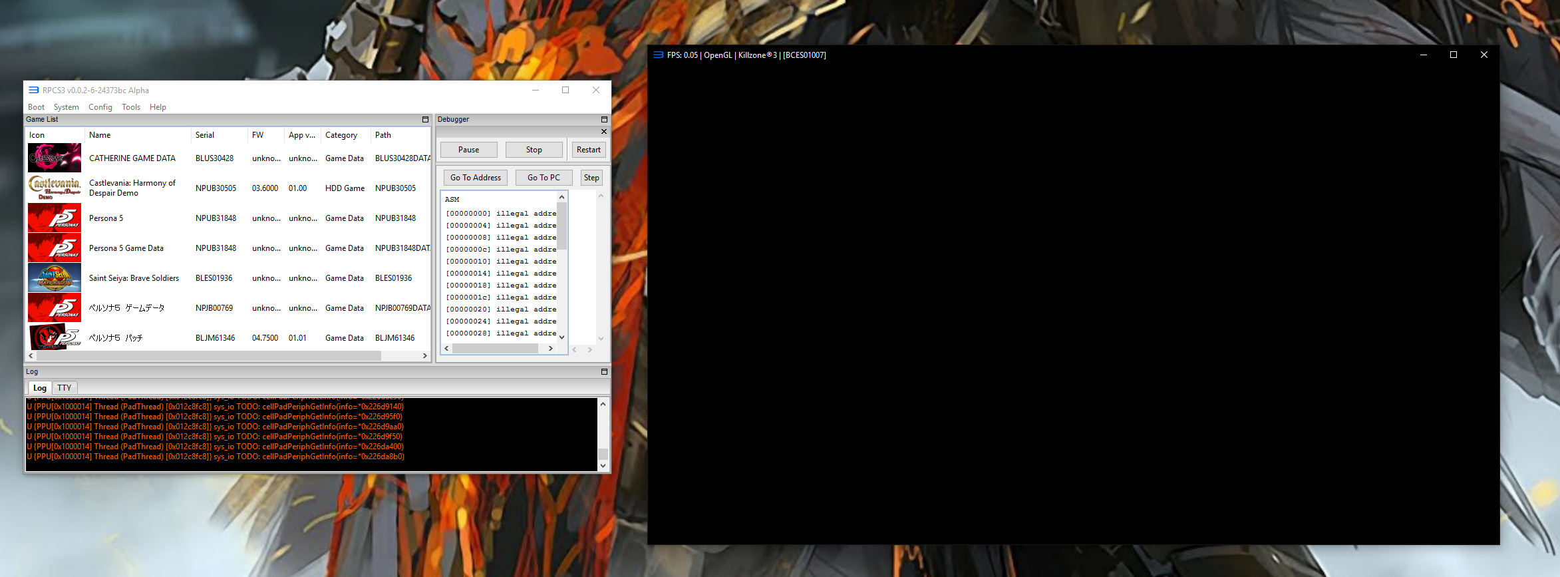Image resolution: width=1560 pixels, height=577 pixels.
Task: Select the Saint Seiya: Brave Soldiers icon
Action: coord(55,278)
